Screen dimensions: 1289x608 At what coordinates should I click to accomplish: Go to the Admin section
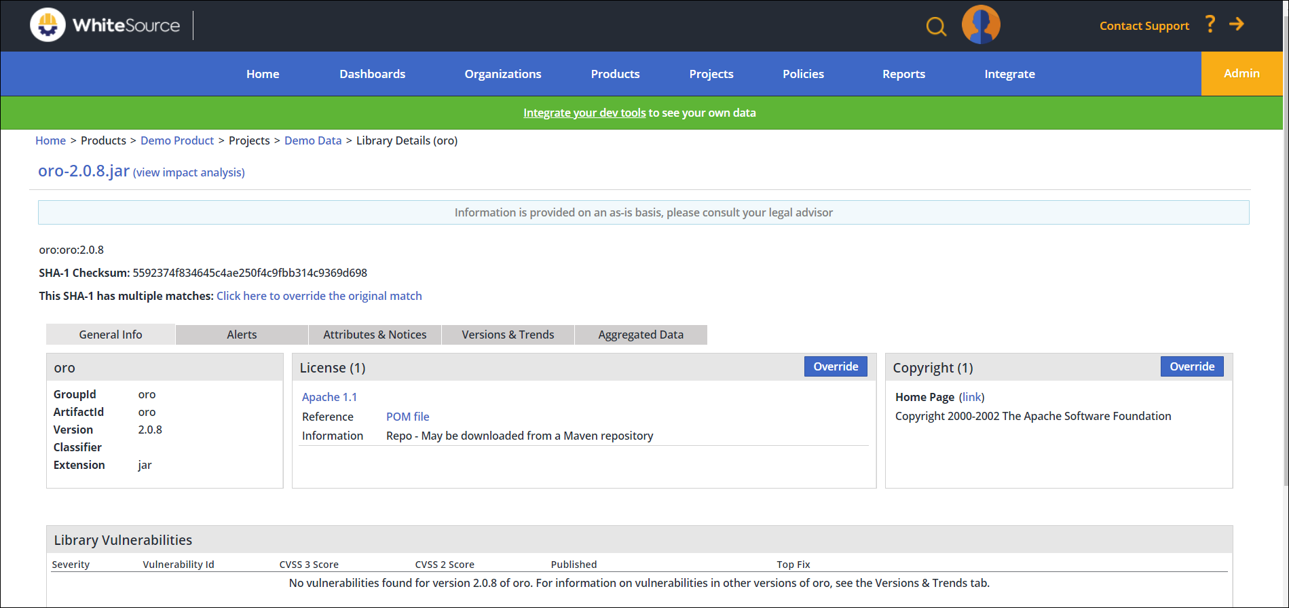point(1241,73)
